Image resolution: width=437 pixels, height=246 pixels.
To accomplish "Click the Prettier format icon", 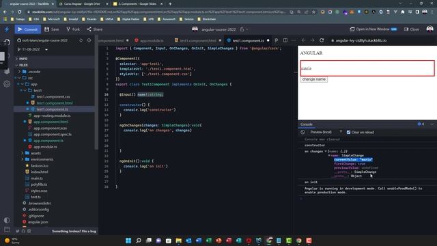I will [x=276, y=40].
